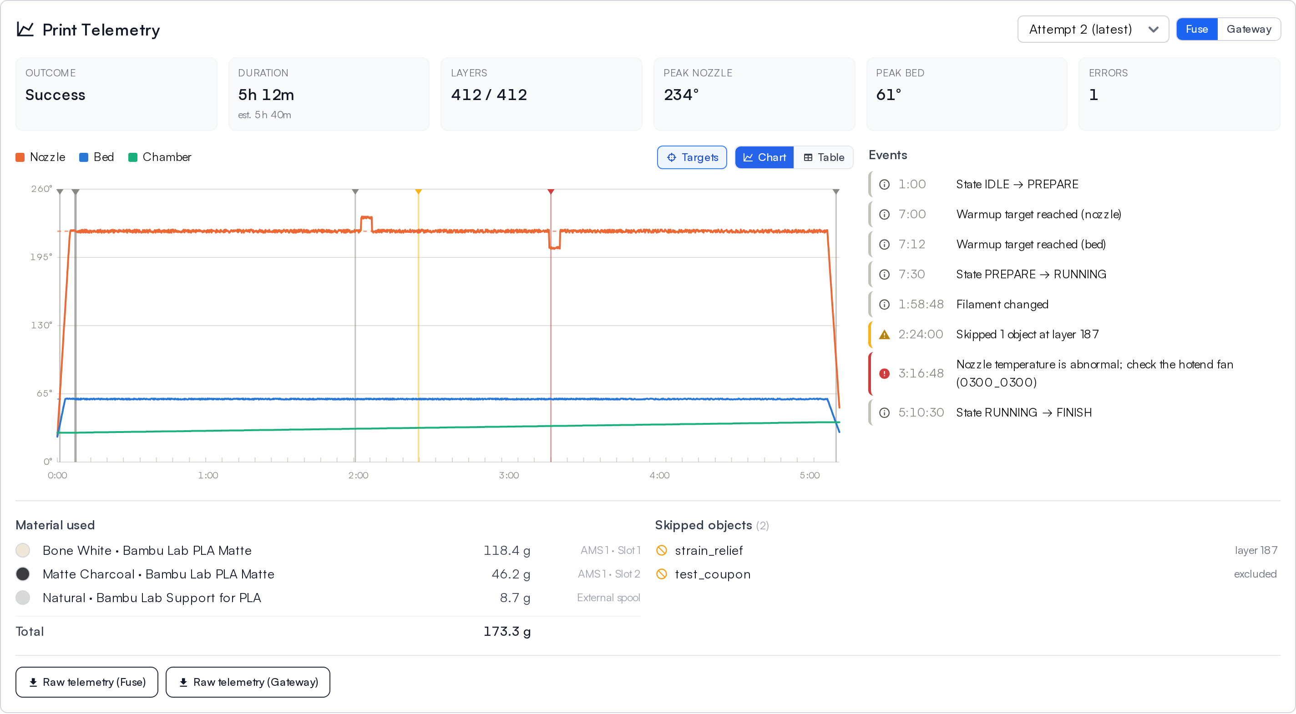Toggle the Nozzle series in legend
This screenshot has height=714, width=1296.
tap(40, 157)
